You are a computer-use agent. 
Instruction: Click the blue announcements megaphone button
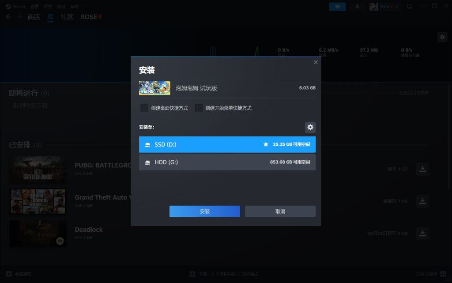tap(338, 6)
